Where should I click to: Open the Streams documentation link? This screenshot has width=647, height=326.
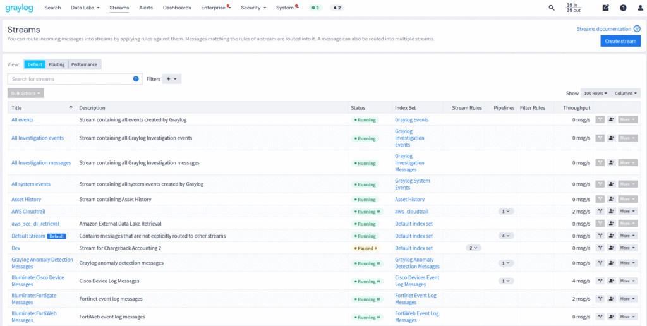[x=603, y=29]
